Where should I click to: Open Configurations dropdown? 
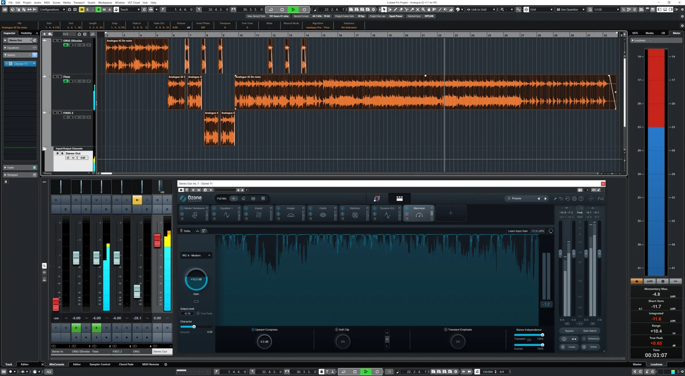(x=52, y=10)
